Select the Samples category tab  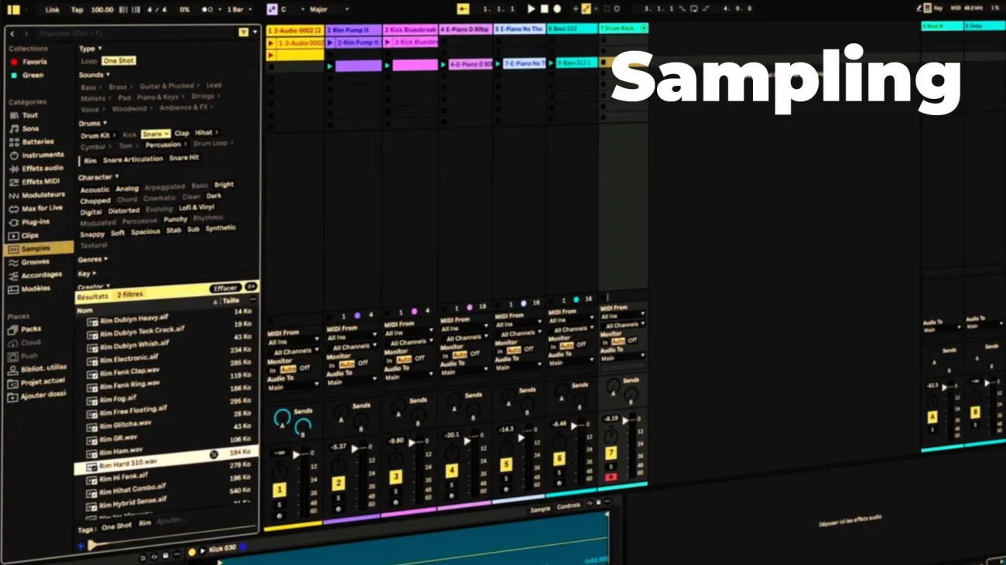point(36,249)
